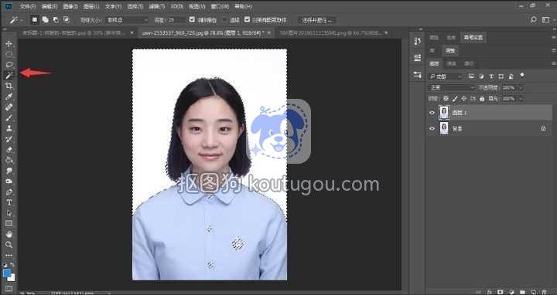Open the blend mode (正常) dropdown
The image size is (557, 295).
click(452, 87)
